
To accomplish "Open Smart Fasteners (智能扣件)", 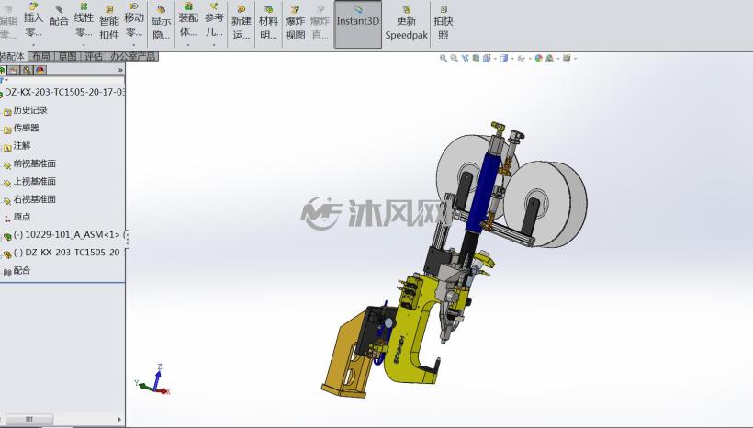I will click(x=109, y=23).
